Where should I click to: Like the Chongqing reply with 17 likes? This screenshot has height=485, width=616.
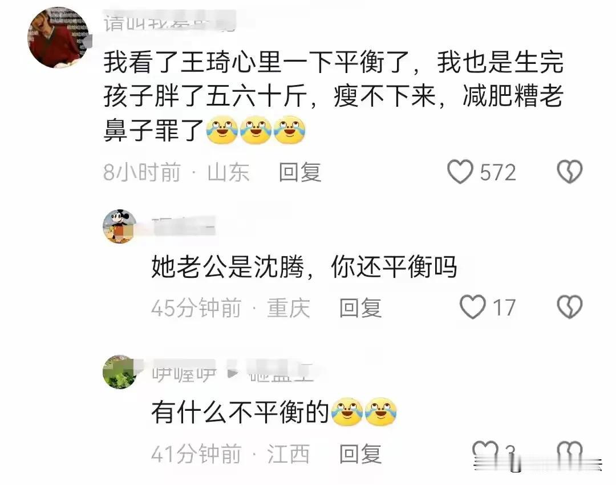(x=473, y=307)
